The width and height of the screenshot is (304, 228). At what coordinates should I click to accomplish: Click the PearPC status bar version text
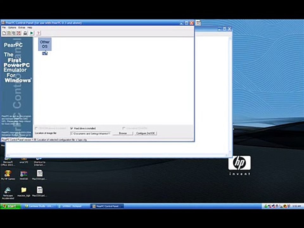coord(19,140)
